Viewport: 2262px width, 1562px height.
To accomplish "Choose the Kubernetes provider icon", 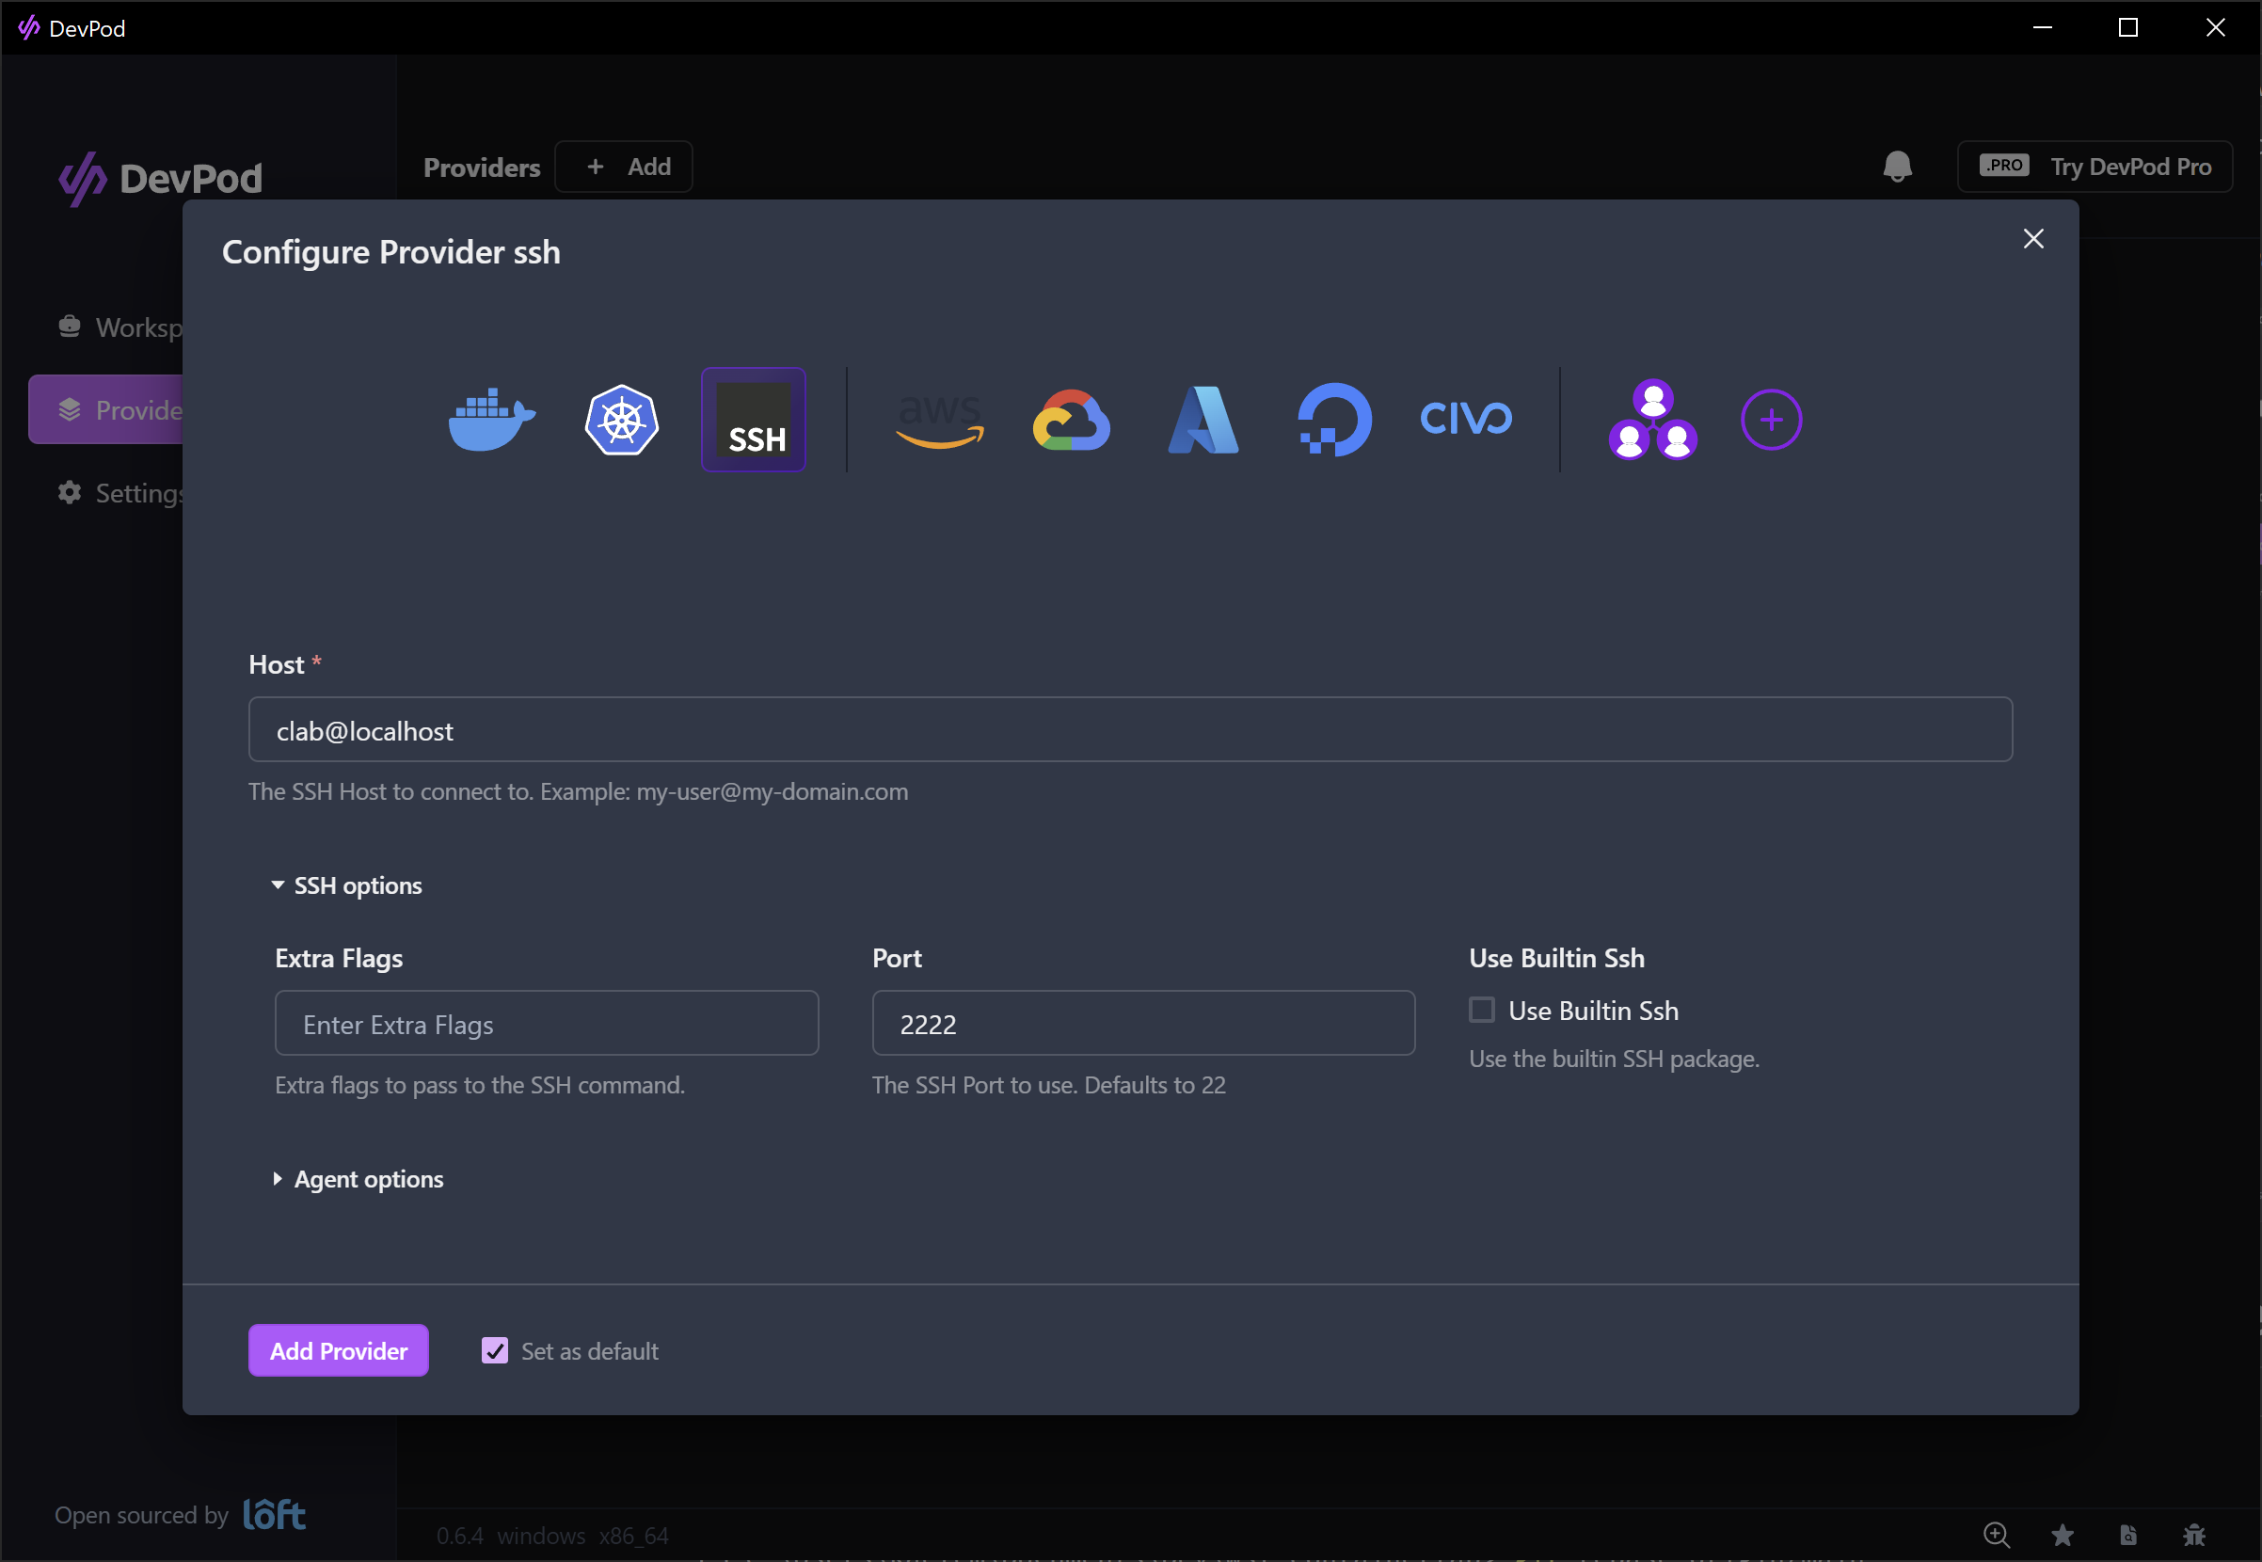I will coord(621,420).
